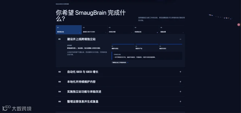Go to the 04 改进独立站 tab
The image size is (241, 113).
click(x=146, y=30)
